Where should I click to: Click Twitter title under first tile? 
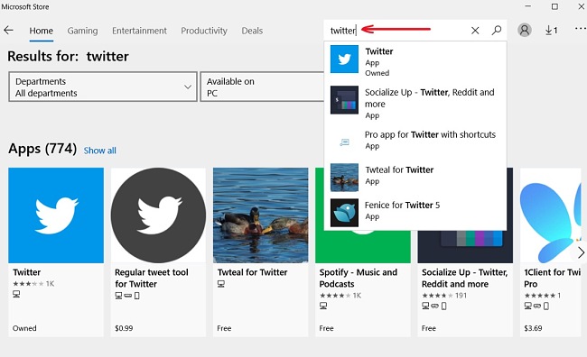click(26, 272)
